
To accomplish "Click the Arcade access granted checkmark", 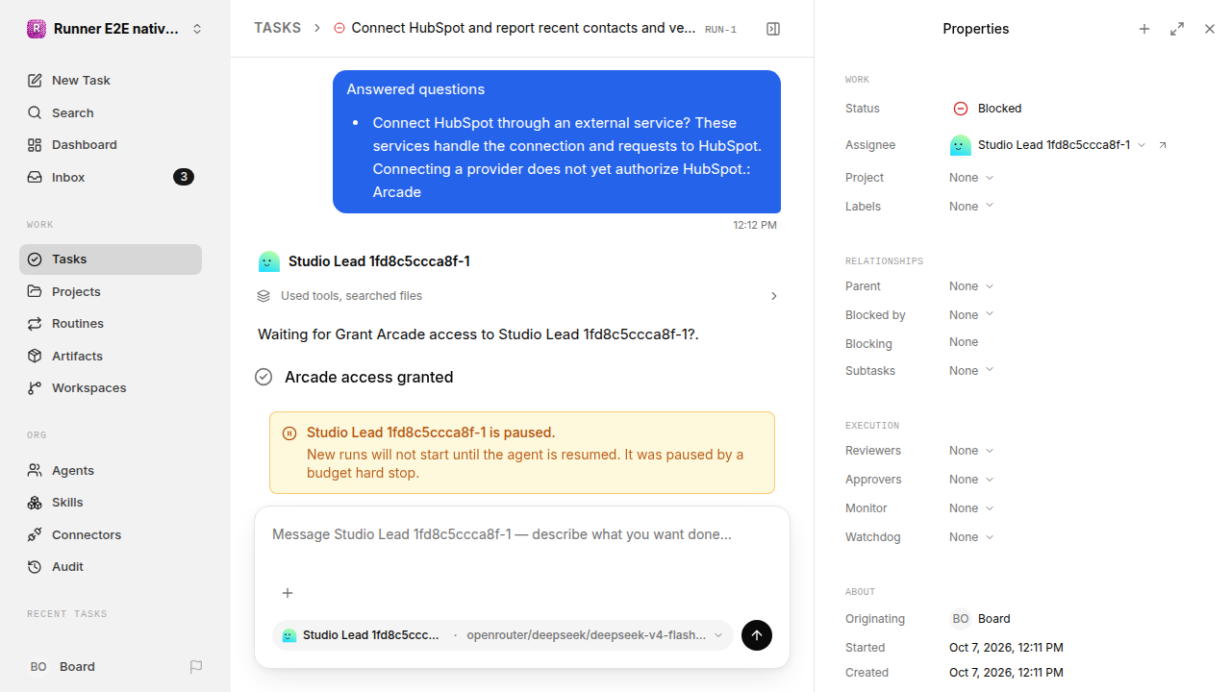I will point(264,377).
